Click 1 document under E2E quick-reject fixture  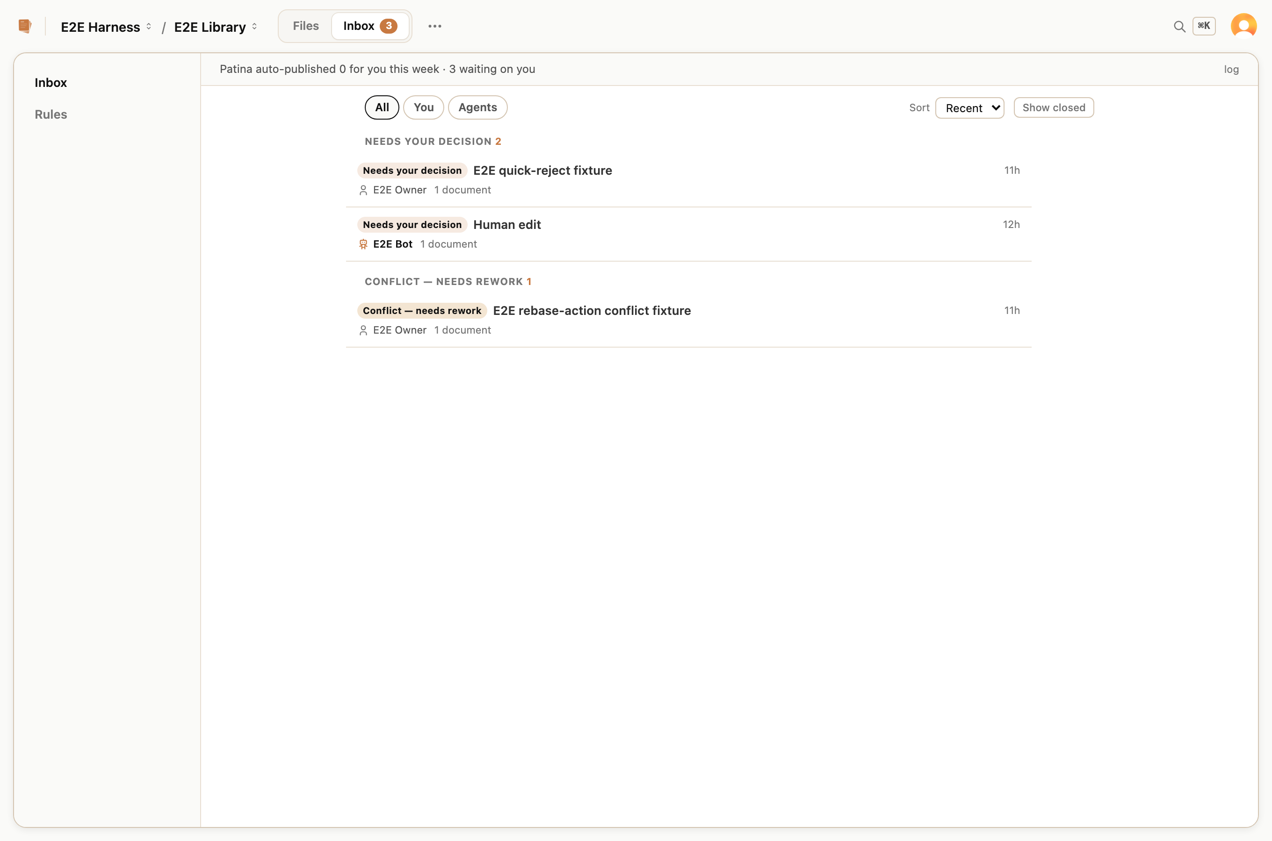click(x=462, y=191)
